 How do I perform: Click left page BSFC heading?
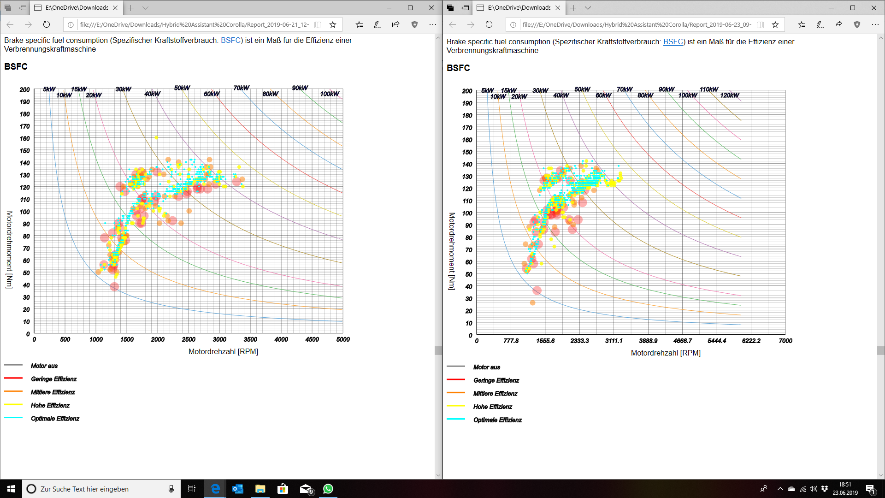pyautogui.click(x=16, y=67)
